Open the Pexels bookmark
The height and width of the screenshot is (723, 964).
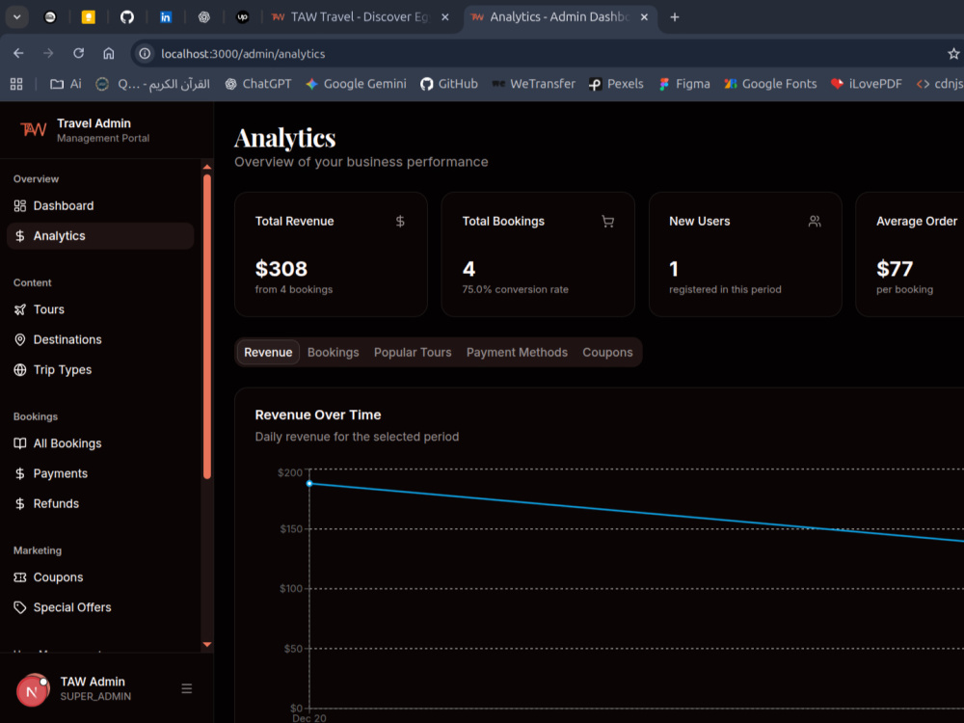[x=616, y=84]
